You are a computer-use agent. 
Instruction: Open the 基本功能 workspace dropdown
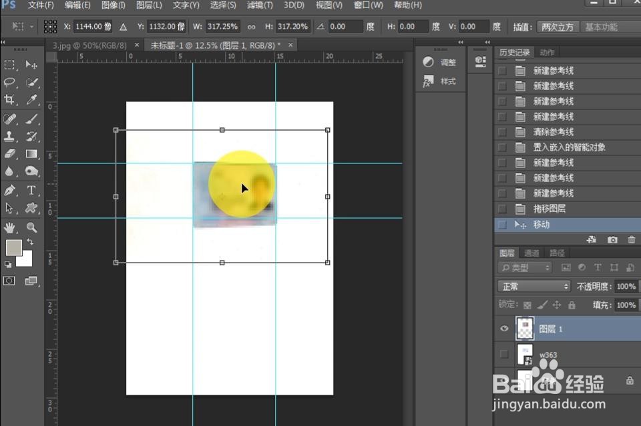point(611,27)
